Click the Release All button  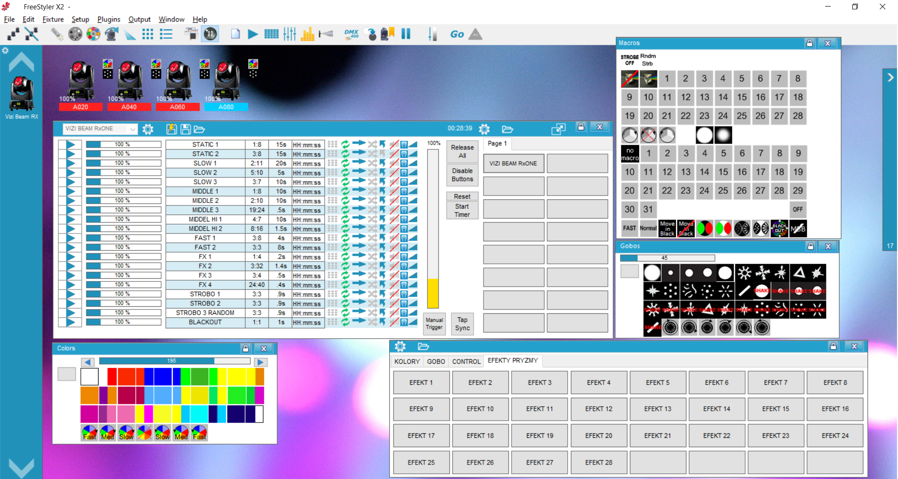[x=462, y=151]
